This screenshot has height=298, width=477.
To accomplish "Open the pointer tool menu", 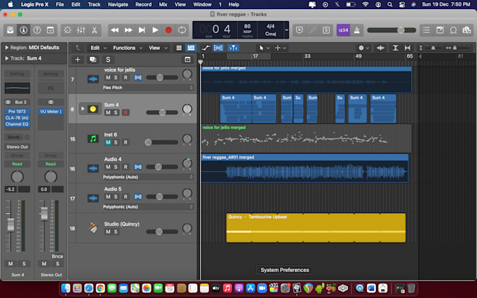I will (264, 48).
